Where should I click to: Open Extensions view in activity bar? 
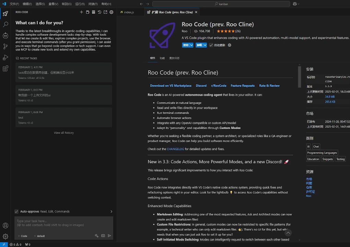(5, 69)
